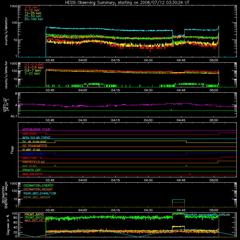240x240 pixels.
Task: Click the GOES-10 axis label
Action: click(6, 105)
